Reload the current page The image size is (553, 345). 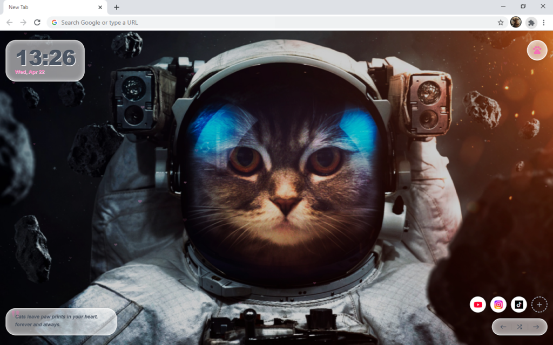pyautogui.click(x=37, y=23)
